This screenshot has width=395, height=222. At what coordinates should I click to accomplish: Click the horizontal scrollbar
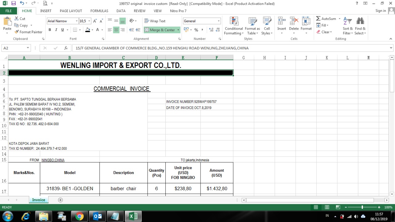(315, 200)
